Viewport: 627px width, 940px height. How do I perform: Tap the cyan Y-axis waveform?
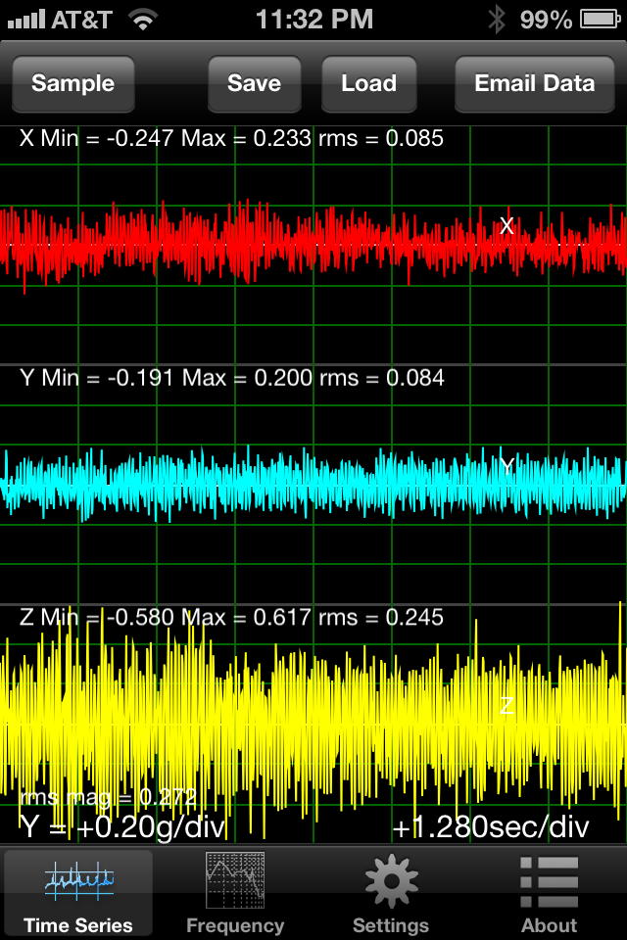(x=294, y=480)
